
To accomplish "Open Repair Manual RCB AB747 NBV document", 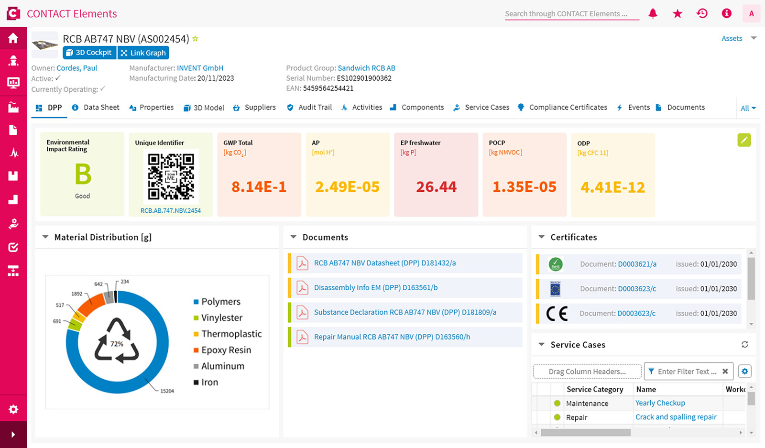I will tap(392, 337).
